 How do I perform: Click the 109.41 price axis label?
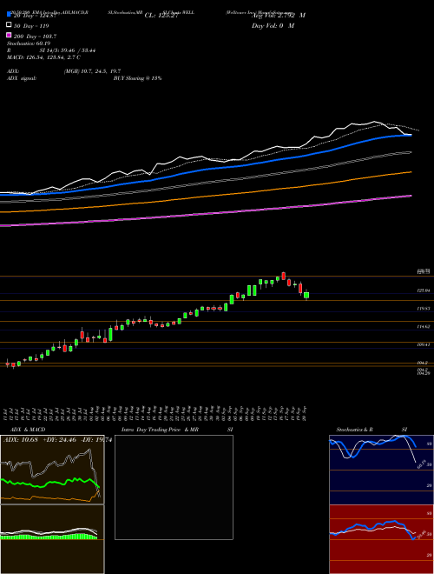[424, 344]
